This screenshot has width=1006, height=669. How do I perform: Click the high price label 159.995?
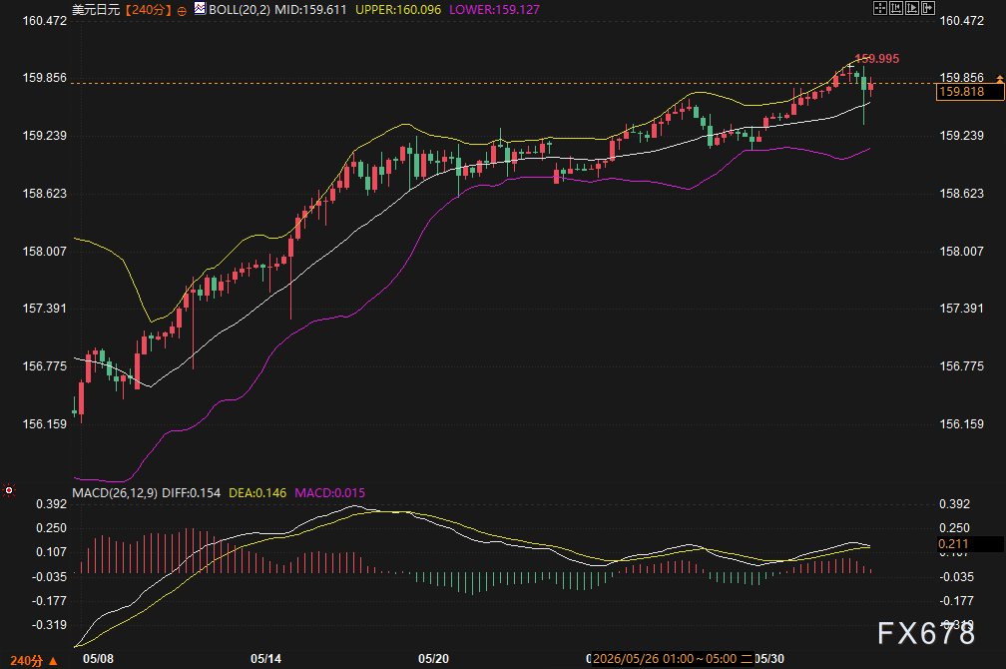click(877, 59)
